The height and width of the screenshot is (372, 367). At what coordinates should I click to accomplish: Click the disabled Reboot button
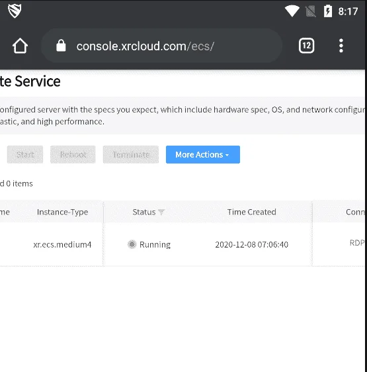point(73,154)
